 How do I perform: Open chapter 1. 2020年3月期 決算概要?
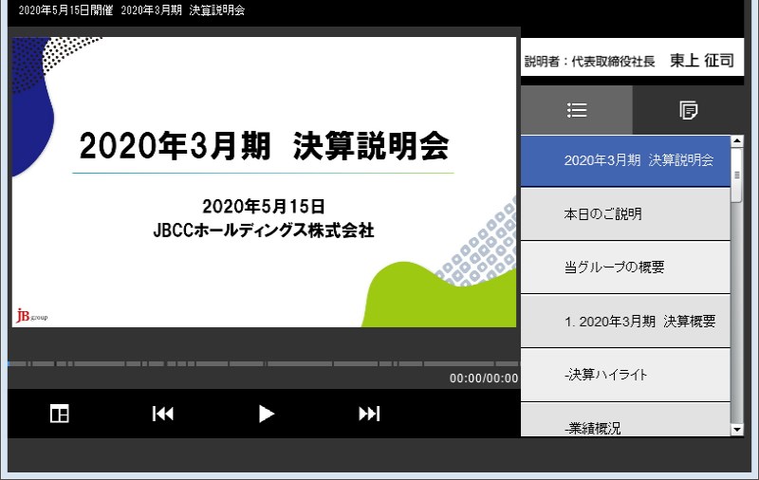click(625, 321)
